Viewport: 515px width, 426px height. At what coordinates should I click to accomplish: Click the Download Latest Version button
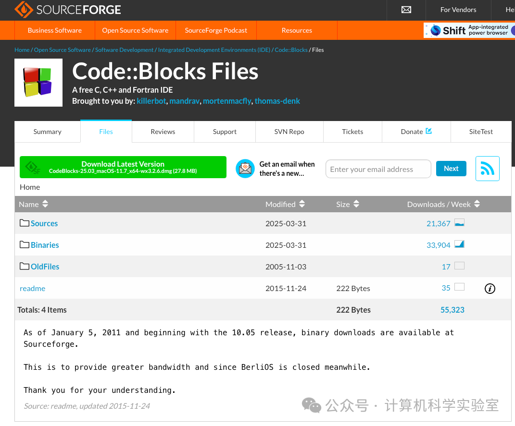pyautogui.click(x=123, y=167)
